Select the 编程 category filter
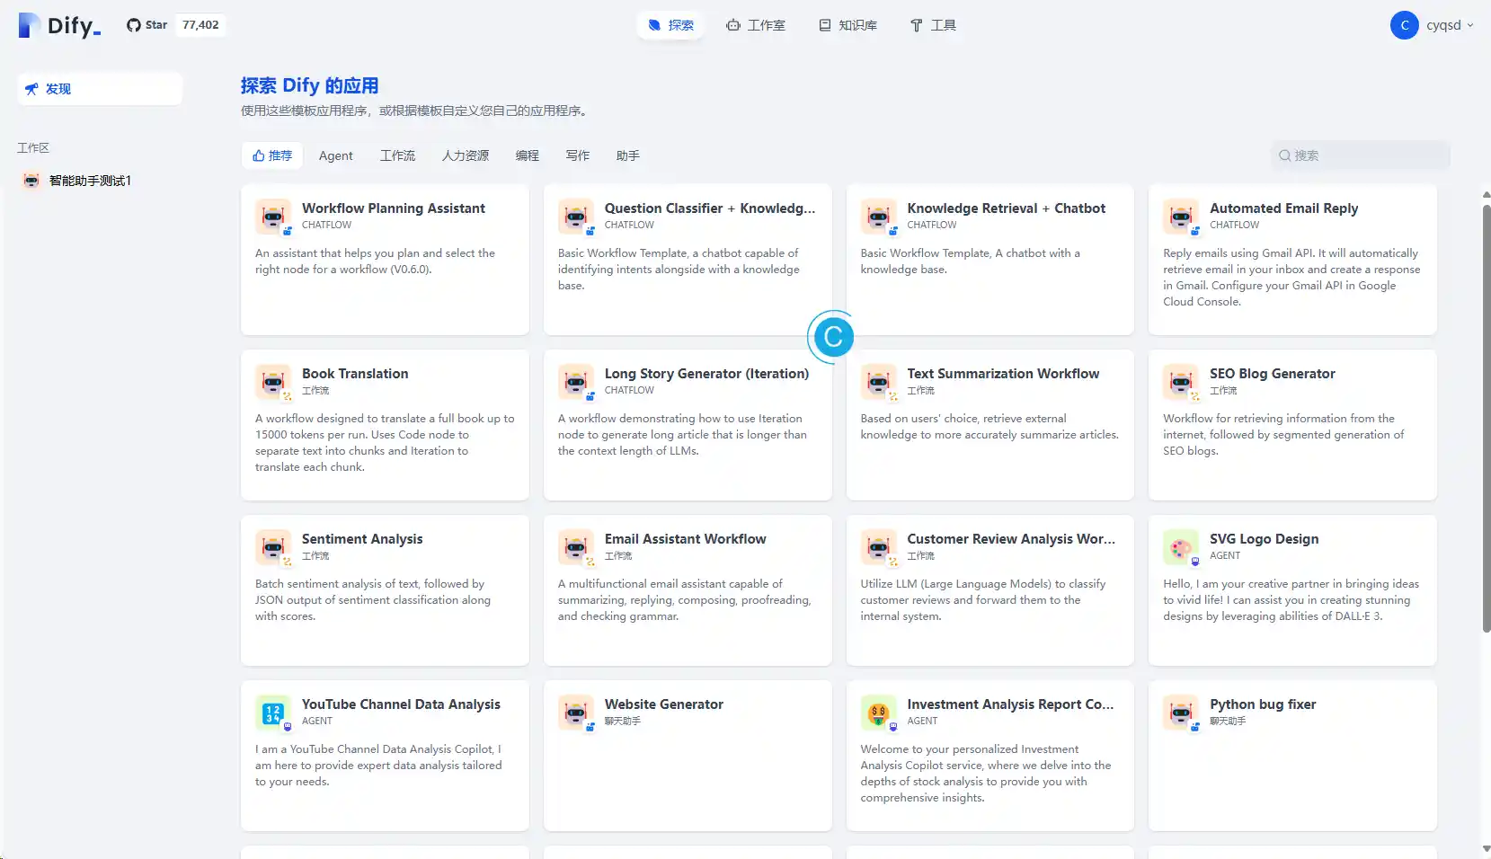This screenshot has width=1491, height=859. [x=528, y=155]
